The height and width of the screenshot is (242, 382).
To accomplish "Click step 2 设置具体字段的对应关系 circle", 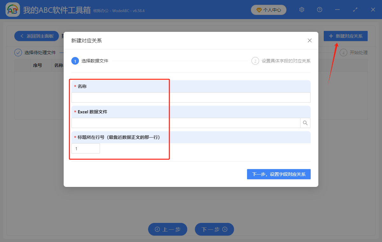I will pyautogui.click(x=255, y=60).
